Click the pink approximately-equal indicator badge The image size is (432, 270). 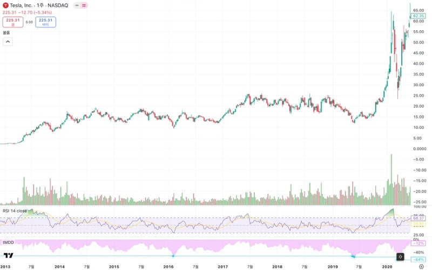click(x=84, y=5)
